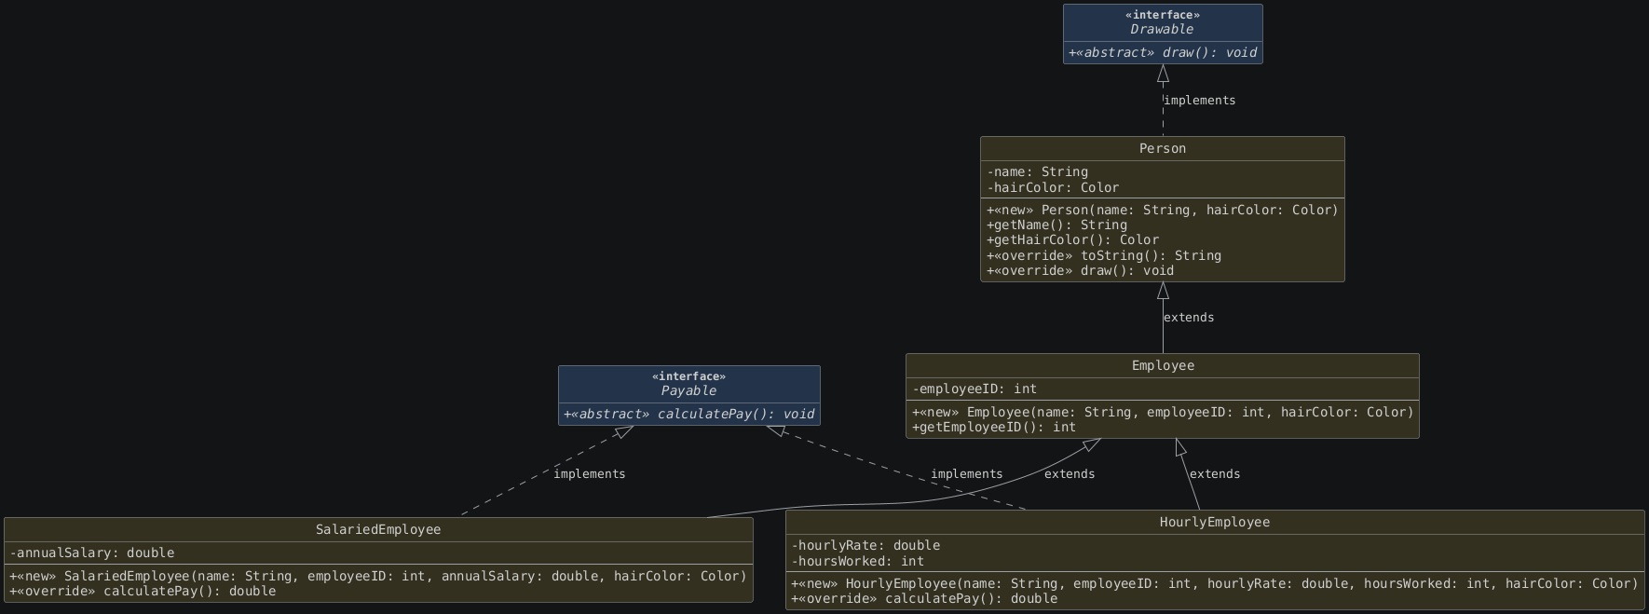Select the -hourlyRate: double field
Viewport: 1649px width, 614px height.
[865, 545]
